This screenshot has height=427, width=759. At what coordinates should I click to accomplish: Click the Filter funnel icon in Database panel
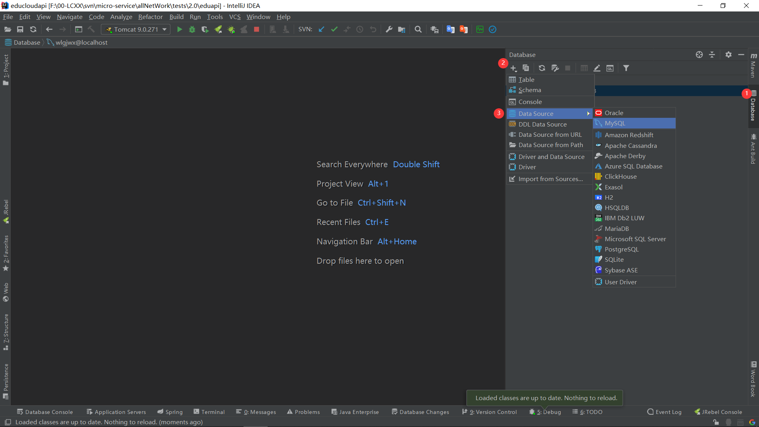(x=626, y=68)
